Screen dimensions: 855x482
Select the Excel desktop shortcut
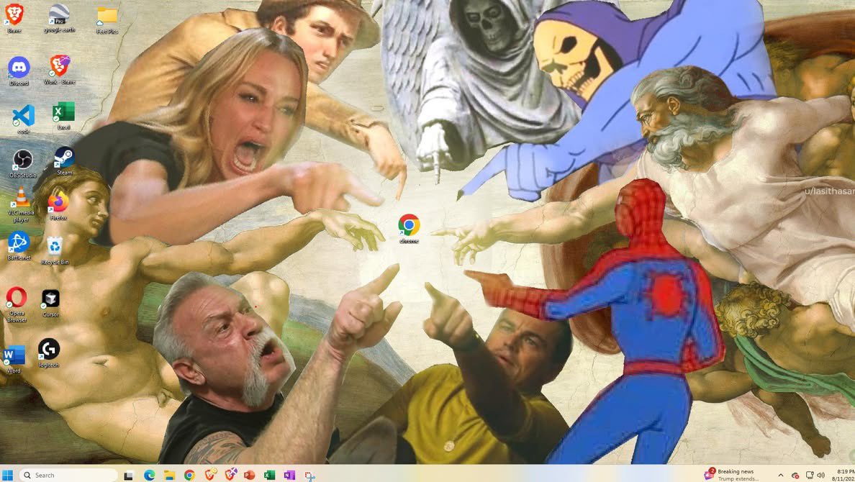click(64, 116)
